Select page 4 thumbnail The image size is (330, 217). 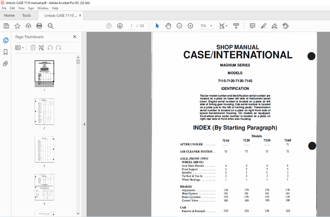coord(44,187)
